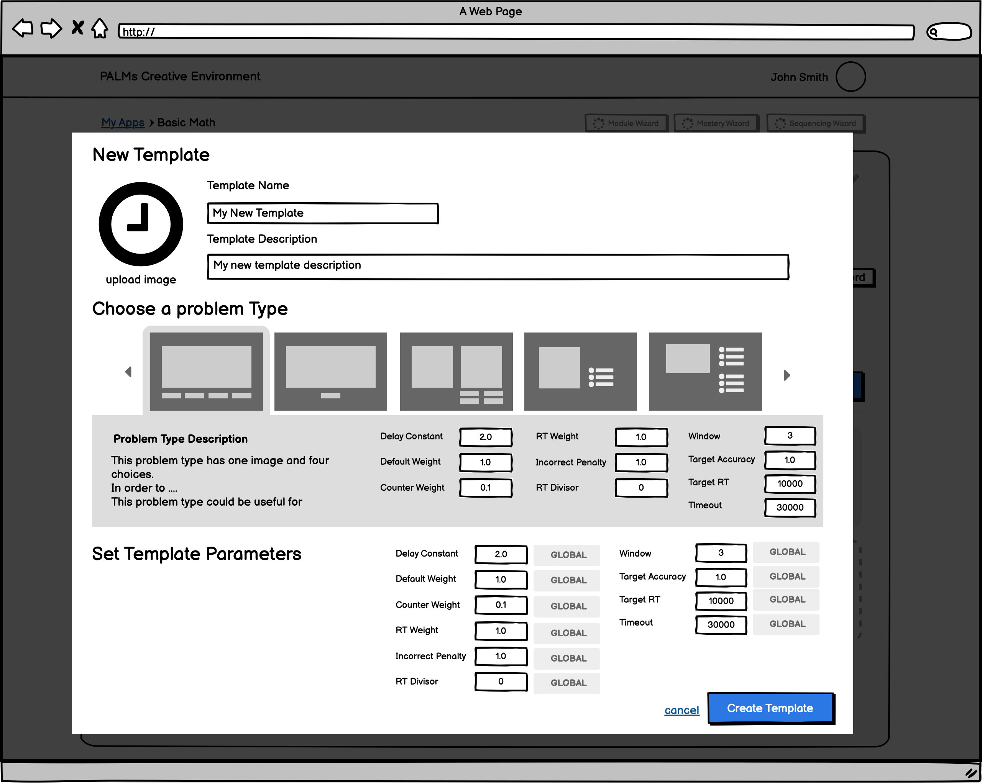Click the Create Template button

pos(770,708)
